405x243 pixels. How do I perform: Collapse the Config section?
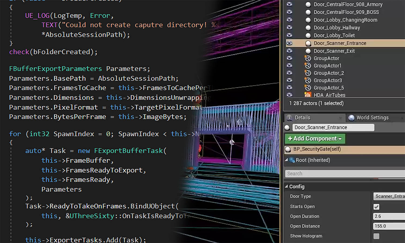tap(286, 186)
